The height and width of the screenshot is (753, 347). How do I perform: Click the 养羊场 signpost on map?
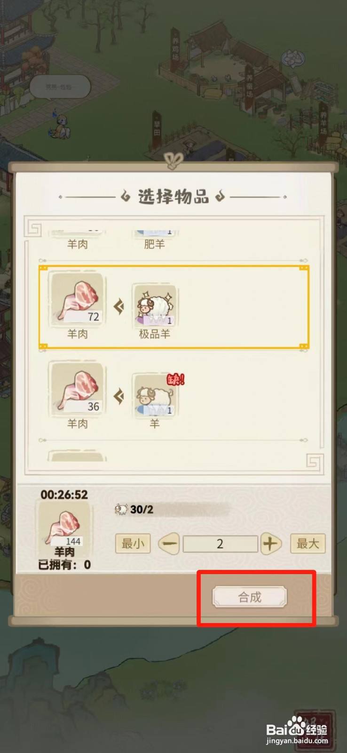tap(323, 123)
